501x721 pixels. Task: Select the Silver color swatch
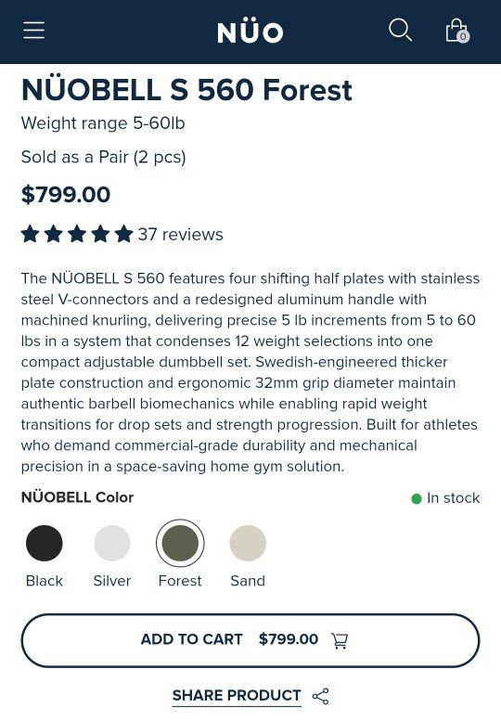[112, 543]
